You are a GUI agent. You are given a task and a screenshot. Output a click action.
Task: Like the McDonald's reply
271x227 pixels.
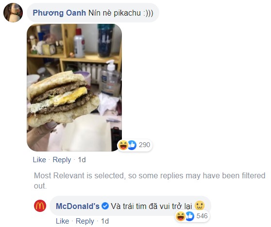(x=62, y=221)
